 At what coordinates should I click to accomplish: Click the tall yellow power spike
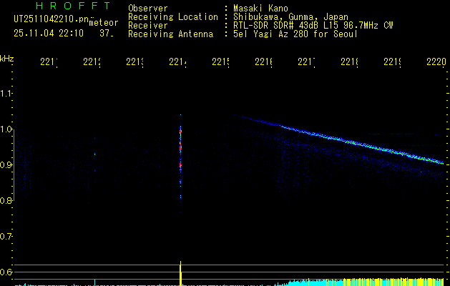point(181,274)
